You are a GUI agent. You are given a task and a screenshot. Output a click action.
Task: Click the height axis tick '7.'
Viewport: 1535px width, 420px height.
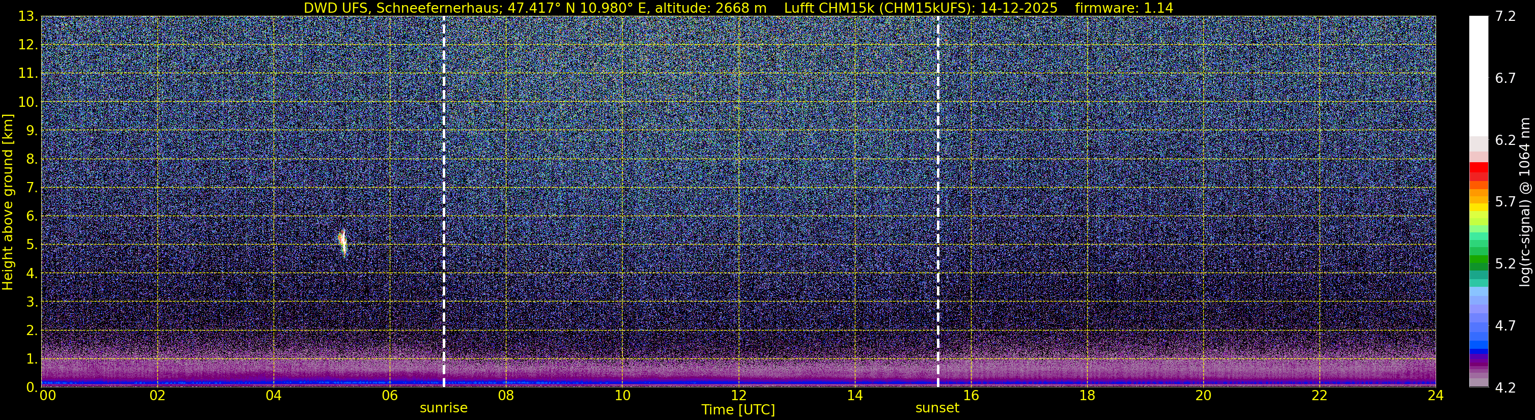32,188
